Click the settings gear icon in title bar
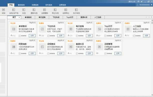This screenshot has width=153, height=97. click(142, 1)
